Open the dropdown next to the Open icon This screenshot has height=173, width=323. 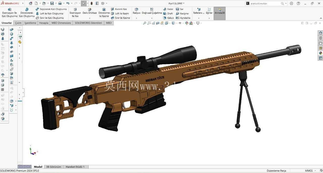[48, 4]
